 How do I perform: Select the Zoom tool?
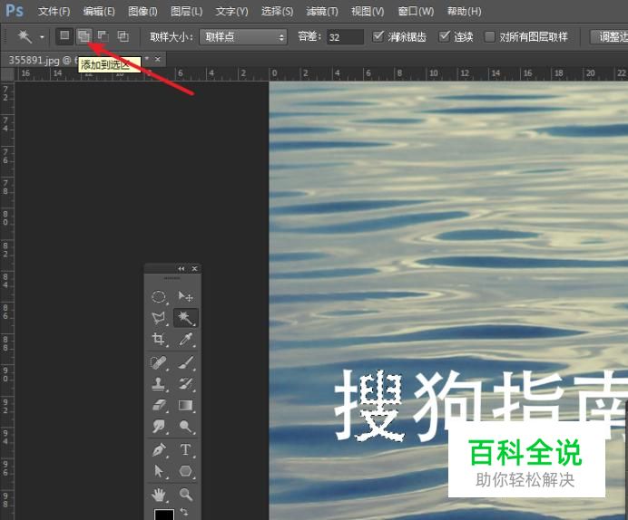point(185,495)
